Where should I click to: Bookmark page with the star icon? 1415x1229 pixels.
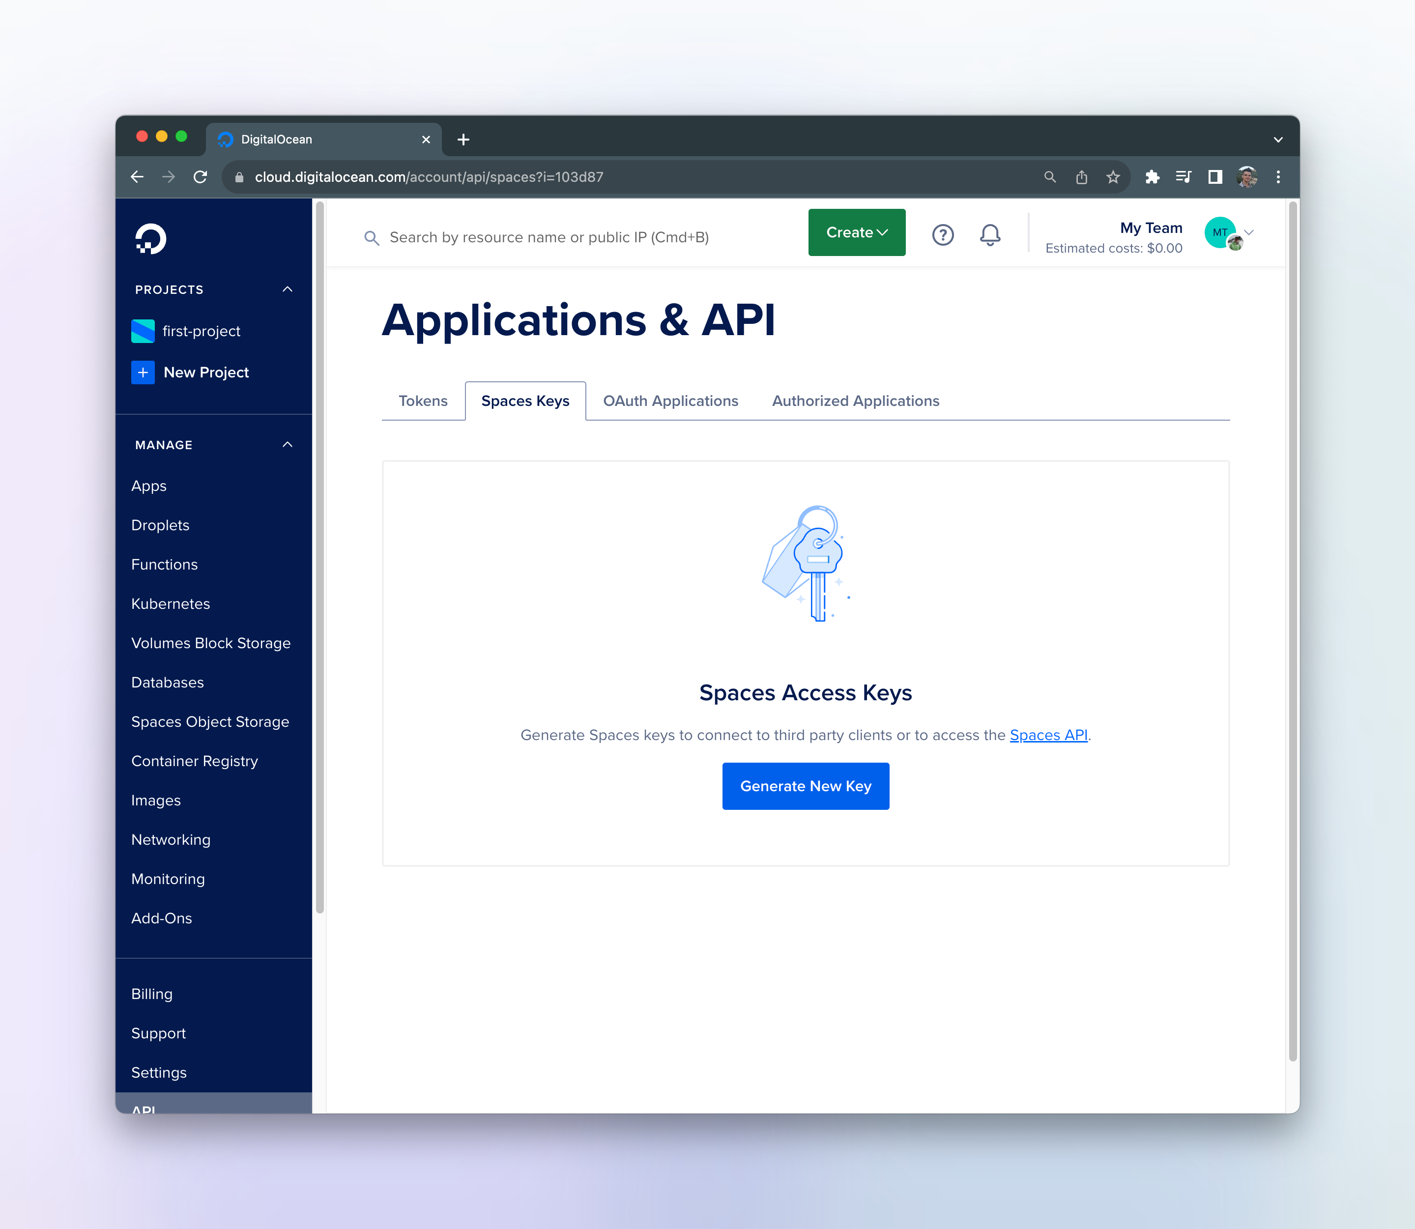click(1113, 177)
